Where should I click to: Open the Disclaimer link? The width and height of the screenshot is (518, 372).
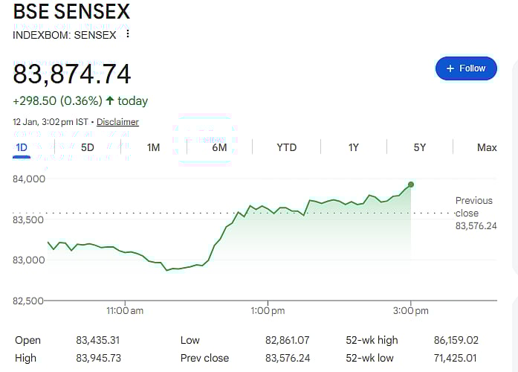click(x=117, y=122)
